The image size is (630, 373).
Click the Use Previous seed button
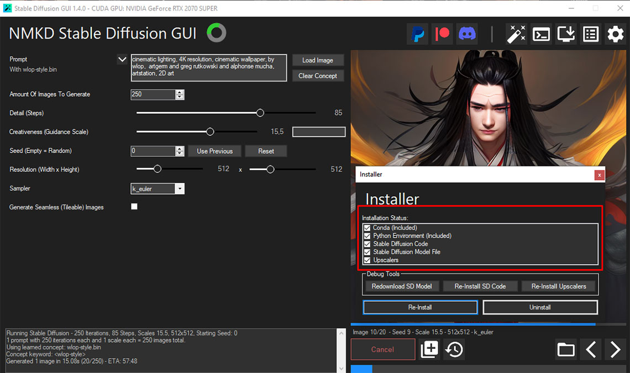(x=214, y=151)
